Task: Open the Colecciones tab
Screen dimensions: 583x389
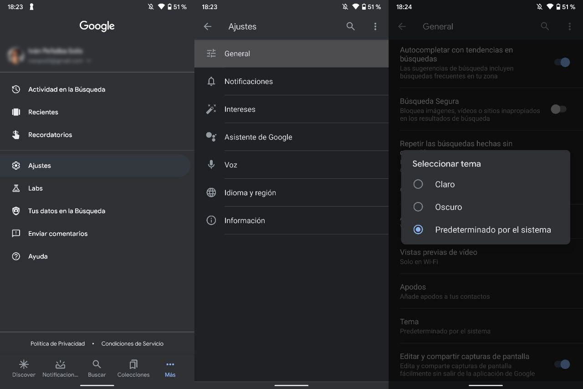Action: click(x=133, y=369)
